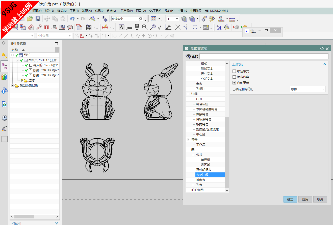This screenshot has width=333, height=225.
Task: Click the 取消 cancel button
Action: [x=320, y=199]
